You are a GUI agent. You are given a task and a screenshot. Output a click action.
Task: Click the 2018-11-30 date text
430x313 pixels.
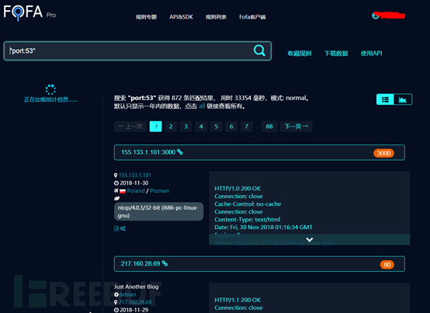[134, 183]
